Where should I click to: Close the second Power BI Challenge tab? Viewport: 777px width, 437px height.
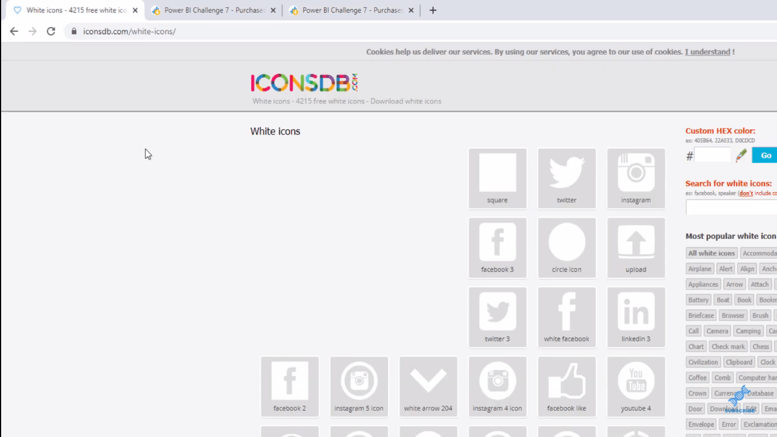273,10
